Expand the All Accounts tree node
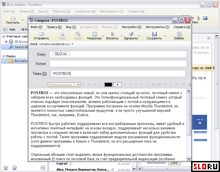The width and height of the screenshot is (220, 172). [6, 42]
